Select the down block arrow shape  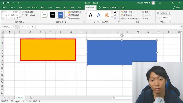17,15
